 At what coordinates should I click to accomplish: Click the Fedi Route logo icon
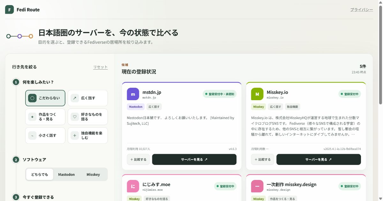click(10, 10)
